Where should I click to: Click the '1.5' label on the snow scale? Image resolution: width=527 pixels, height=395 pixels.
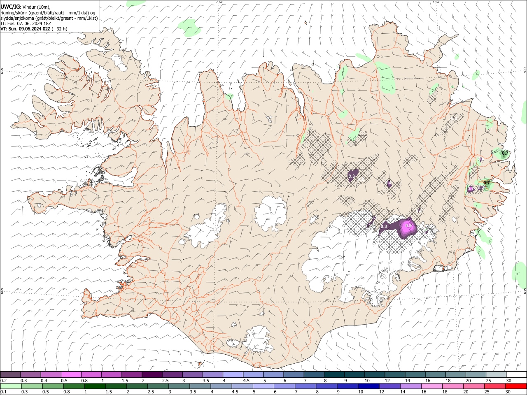tap(125, 381)
